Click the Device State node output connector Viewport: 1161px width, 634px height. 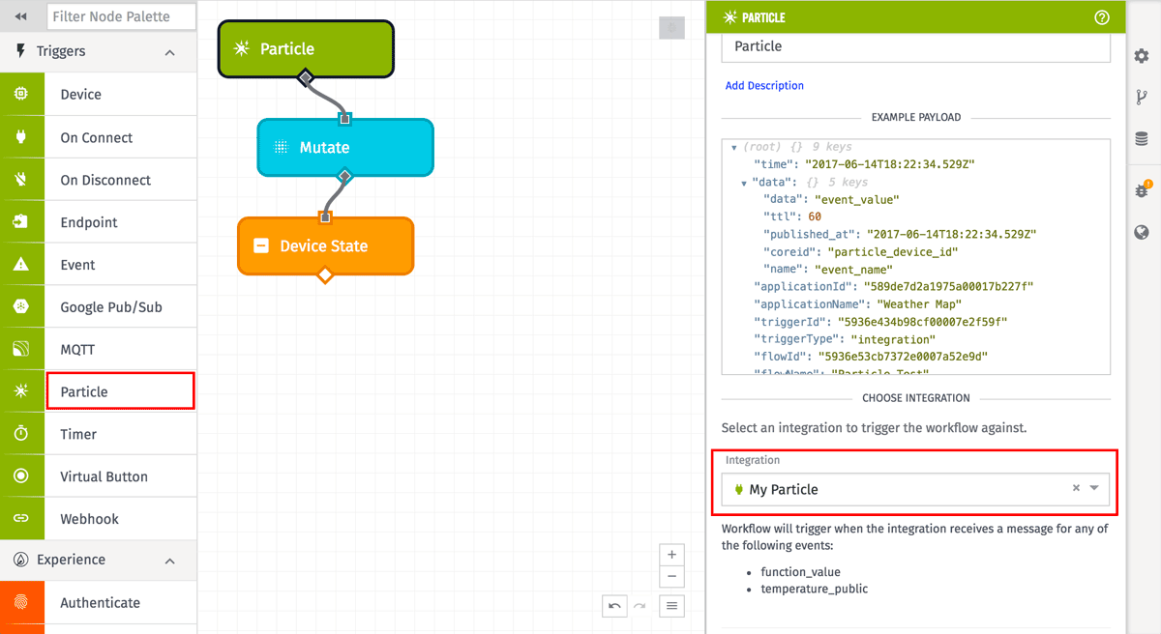point(325,275)
